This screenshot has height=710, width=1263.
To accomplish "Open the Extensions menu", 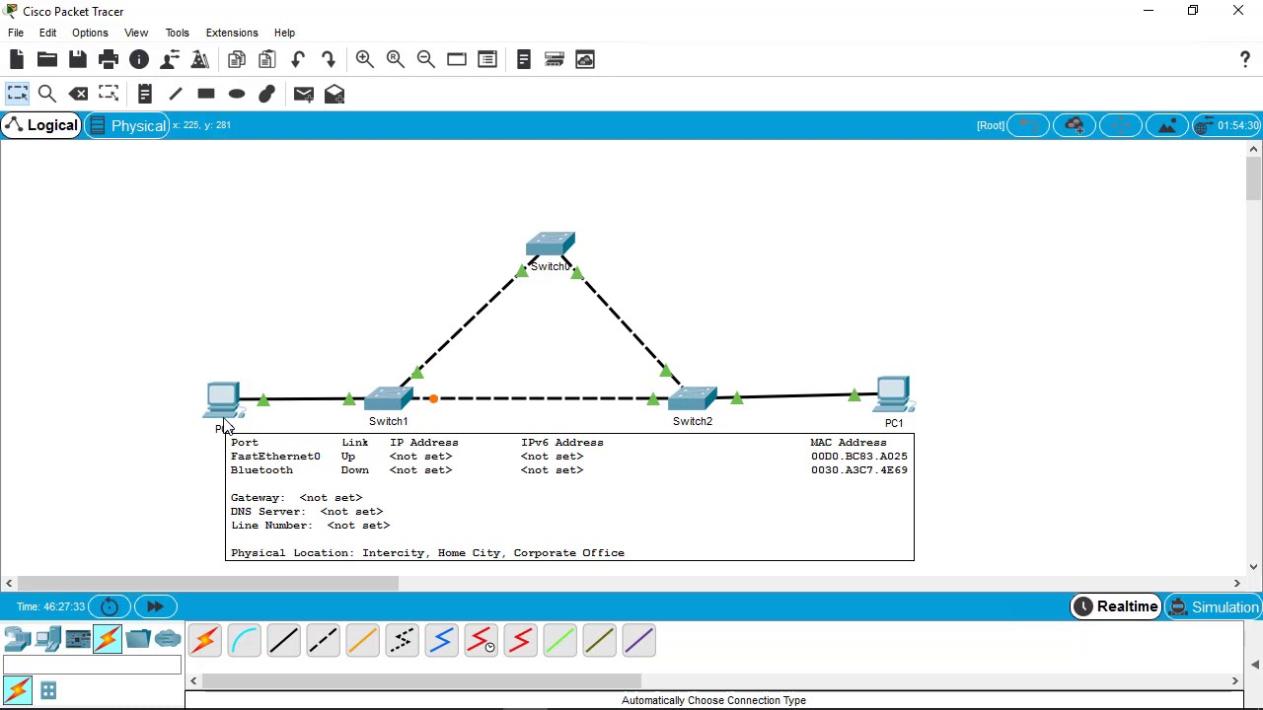I will tap(232, 33).
